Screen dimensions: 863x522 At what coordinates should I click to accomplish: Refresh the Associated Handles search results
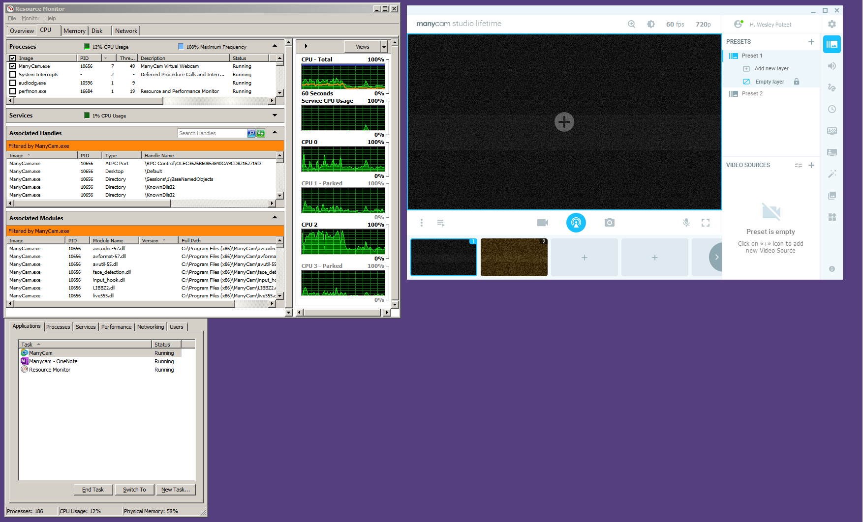point(261,133)
